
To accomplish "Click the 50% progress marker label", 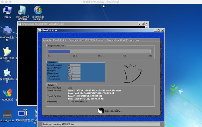I will [x=100, y=56].
